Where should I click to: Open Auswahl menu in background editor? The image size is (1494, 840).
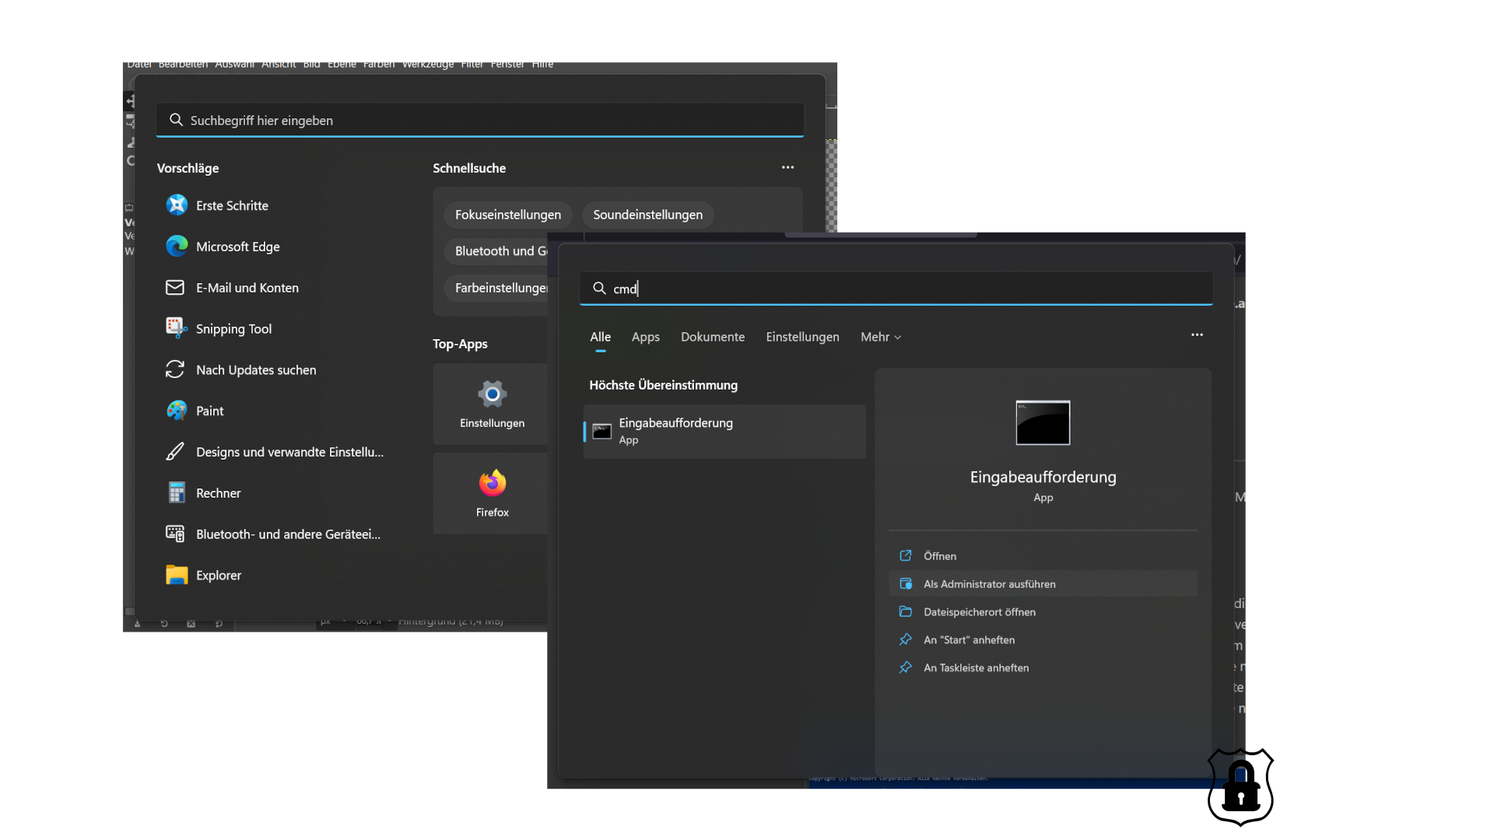click(x=234, y=65)
